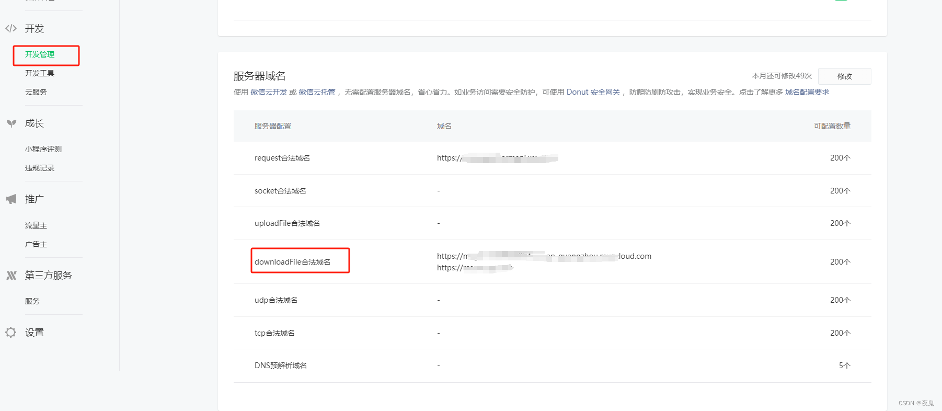Select the socket合法域名 row label
942x411 pixels.
280,191
